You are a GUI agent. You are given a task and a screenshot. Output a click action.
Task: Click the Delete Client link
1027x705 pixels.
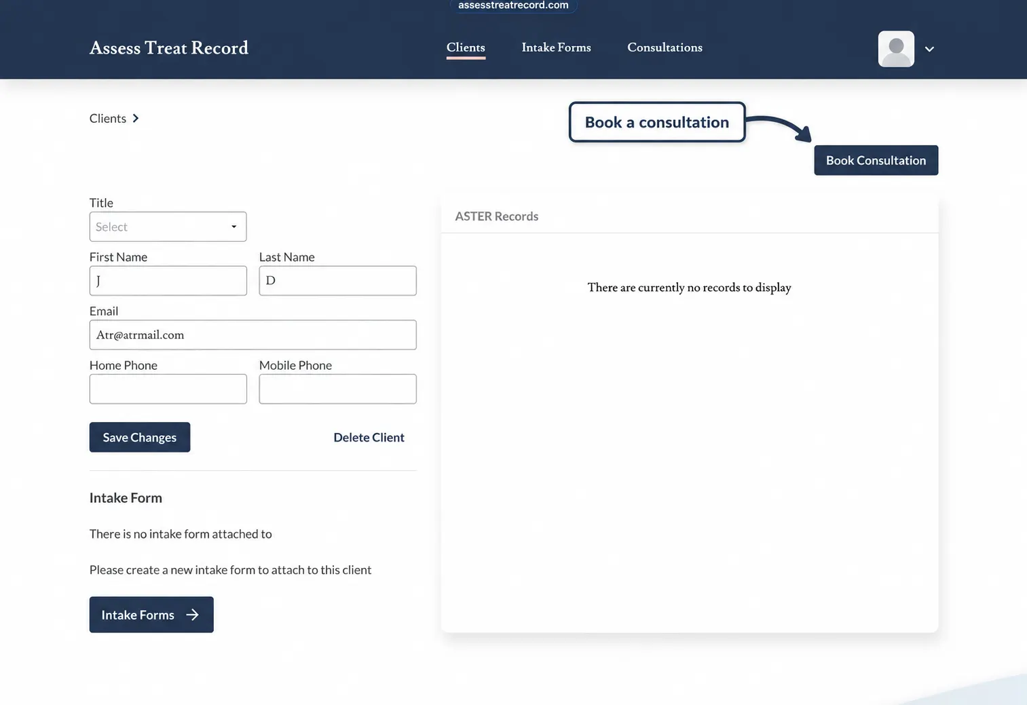369,438
